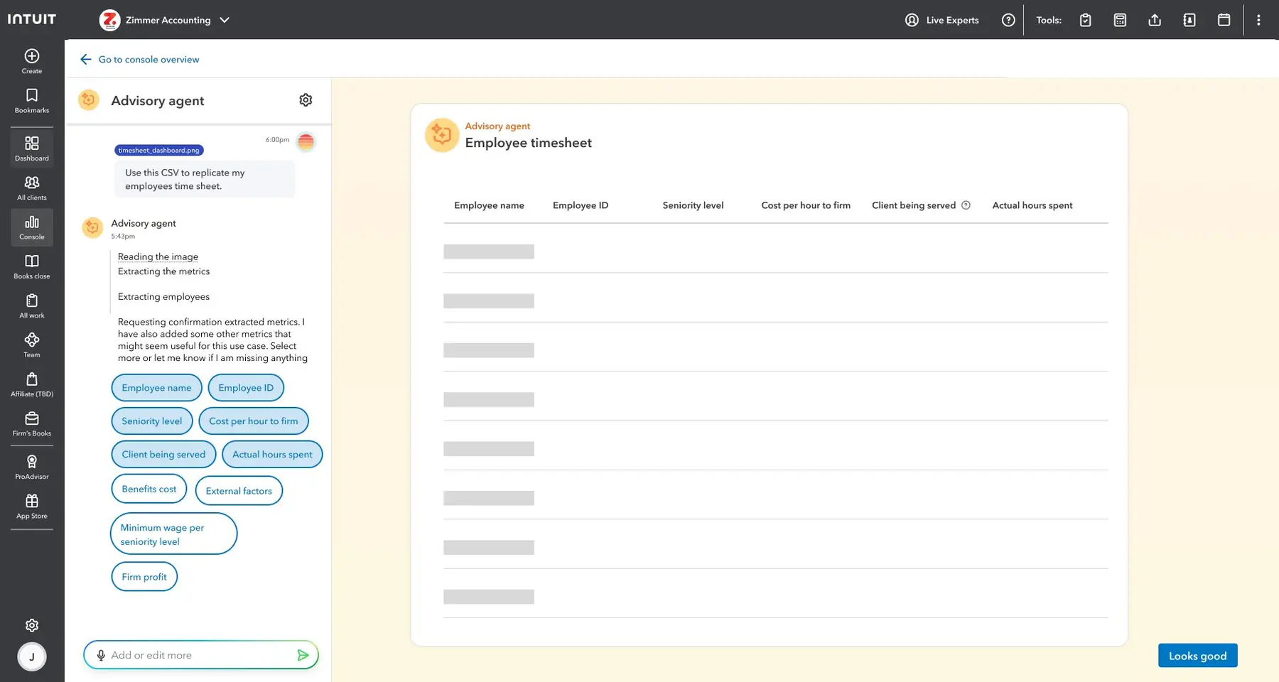Click the Employee name column header
The height and width of the screenshot is (682, 1279).
pyautogui.click(x=489, y=205)
